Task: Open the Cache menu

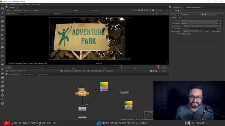Action: point(33,5)
